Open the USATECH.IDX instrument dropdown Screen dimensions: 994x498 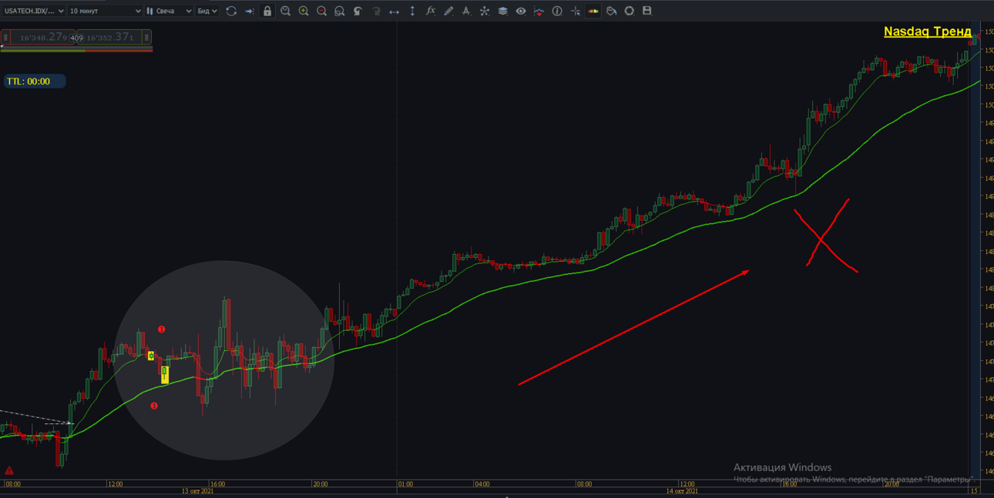(x=33, y=11)
